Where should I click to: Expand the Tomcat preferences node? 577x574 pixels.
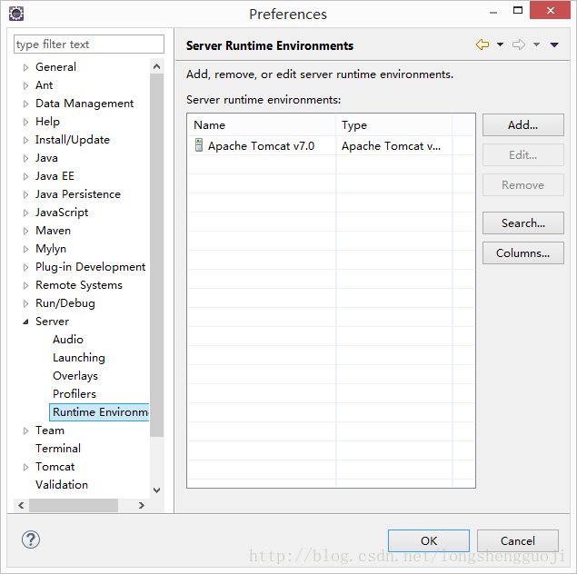[x=25, y=467]
